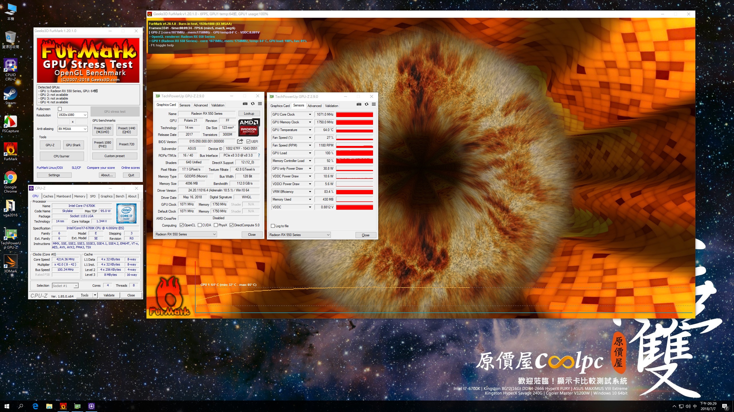
Task: Enable FurMark Fullscreen checkbox
Action: click(60, 109)
